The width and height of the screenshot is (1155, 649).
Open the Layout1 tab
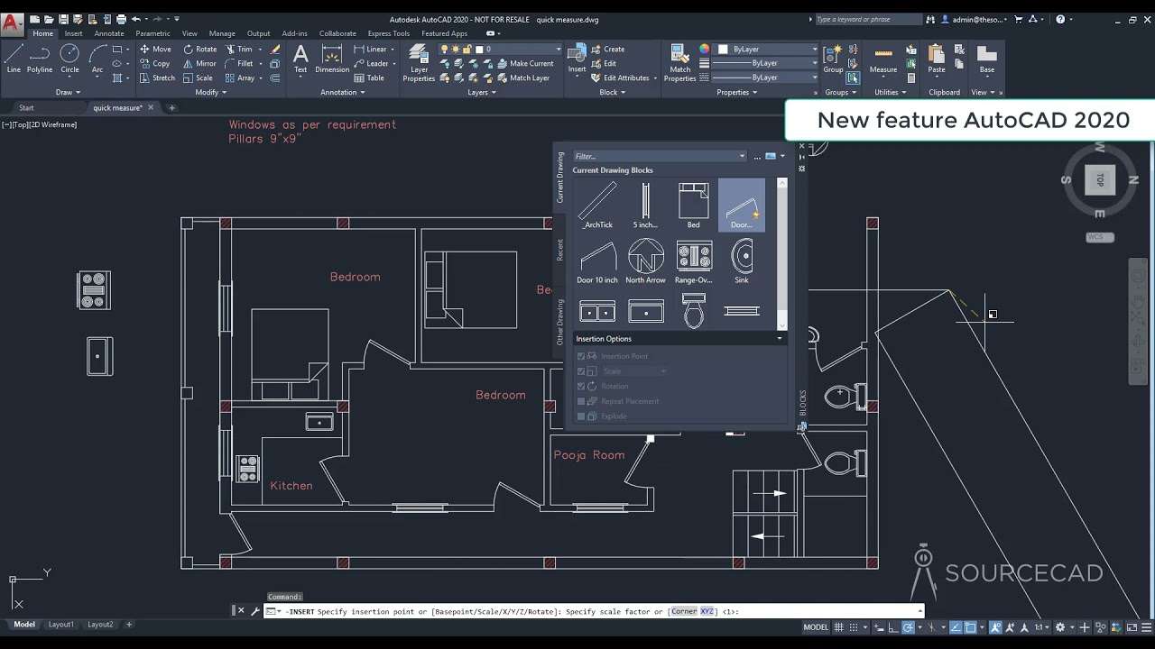click(x=61, y=625)
